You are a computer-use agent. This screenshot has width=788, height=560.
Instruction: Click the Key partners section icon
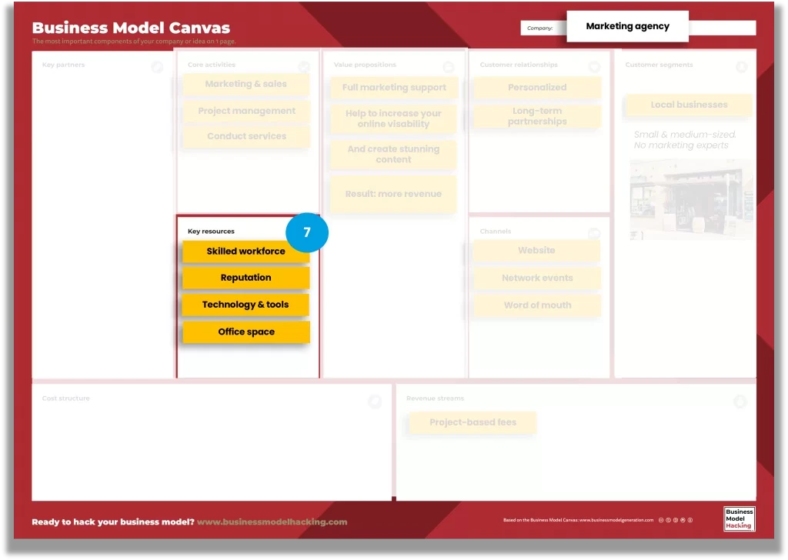(157, 66)
